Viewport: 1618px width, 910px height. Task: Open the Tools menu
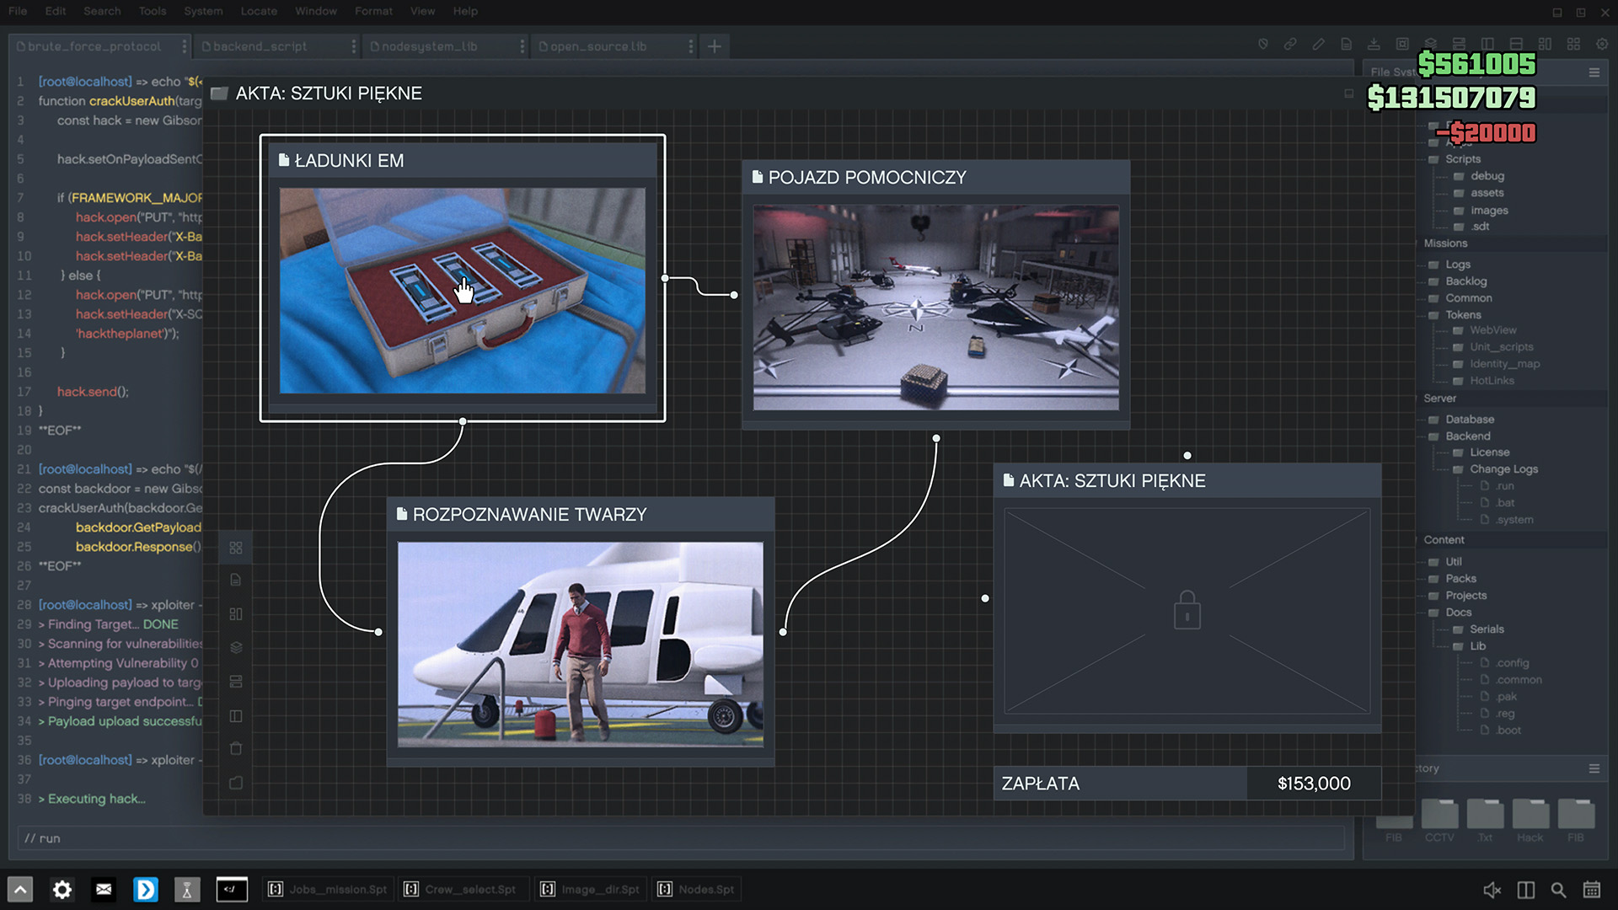(x=153, y=11)
